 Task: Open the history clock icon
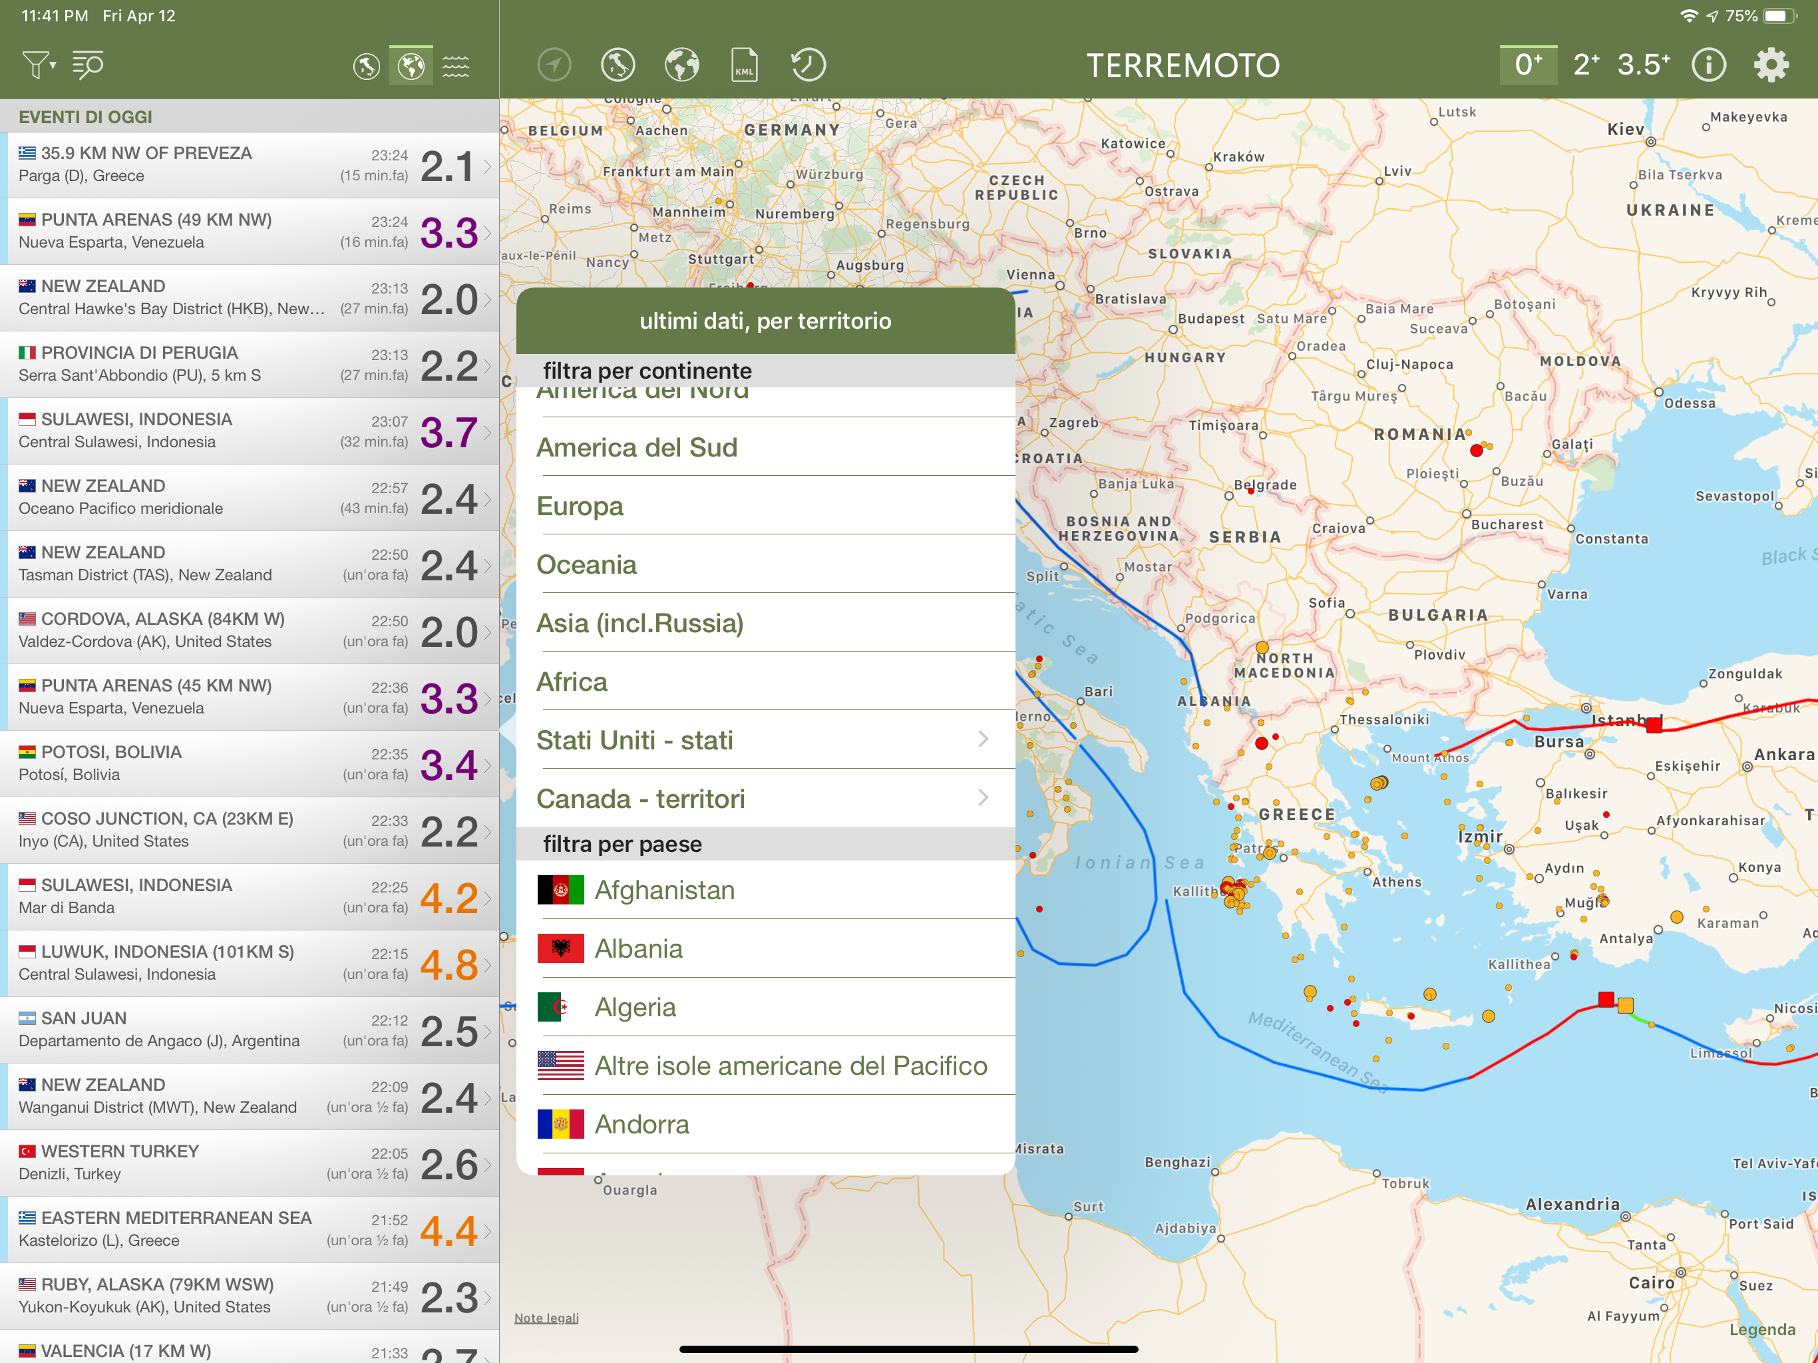click(x=808, y=65)
